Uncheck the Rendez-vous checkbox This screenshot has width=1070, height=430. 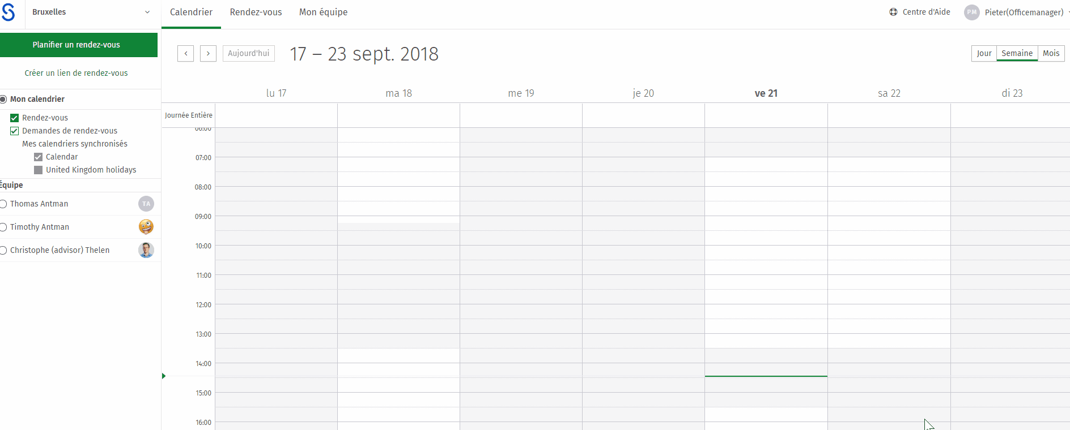pyautogui.click(x=15, y=118)
